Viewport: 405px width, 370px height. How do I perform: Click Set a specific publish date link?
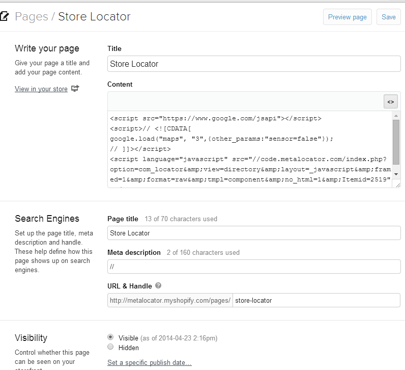coord(150,362)
